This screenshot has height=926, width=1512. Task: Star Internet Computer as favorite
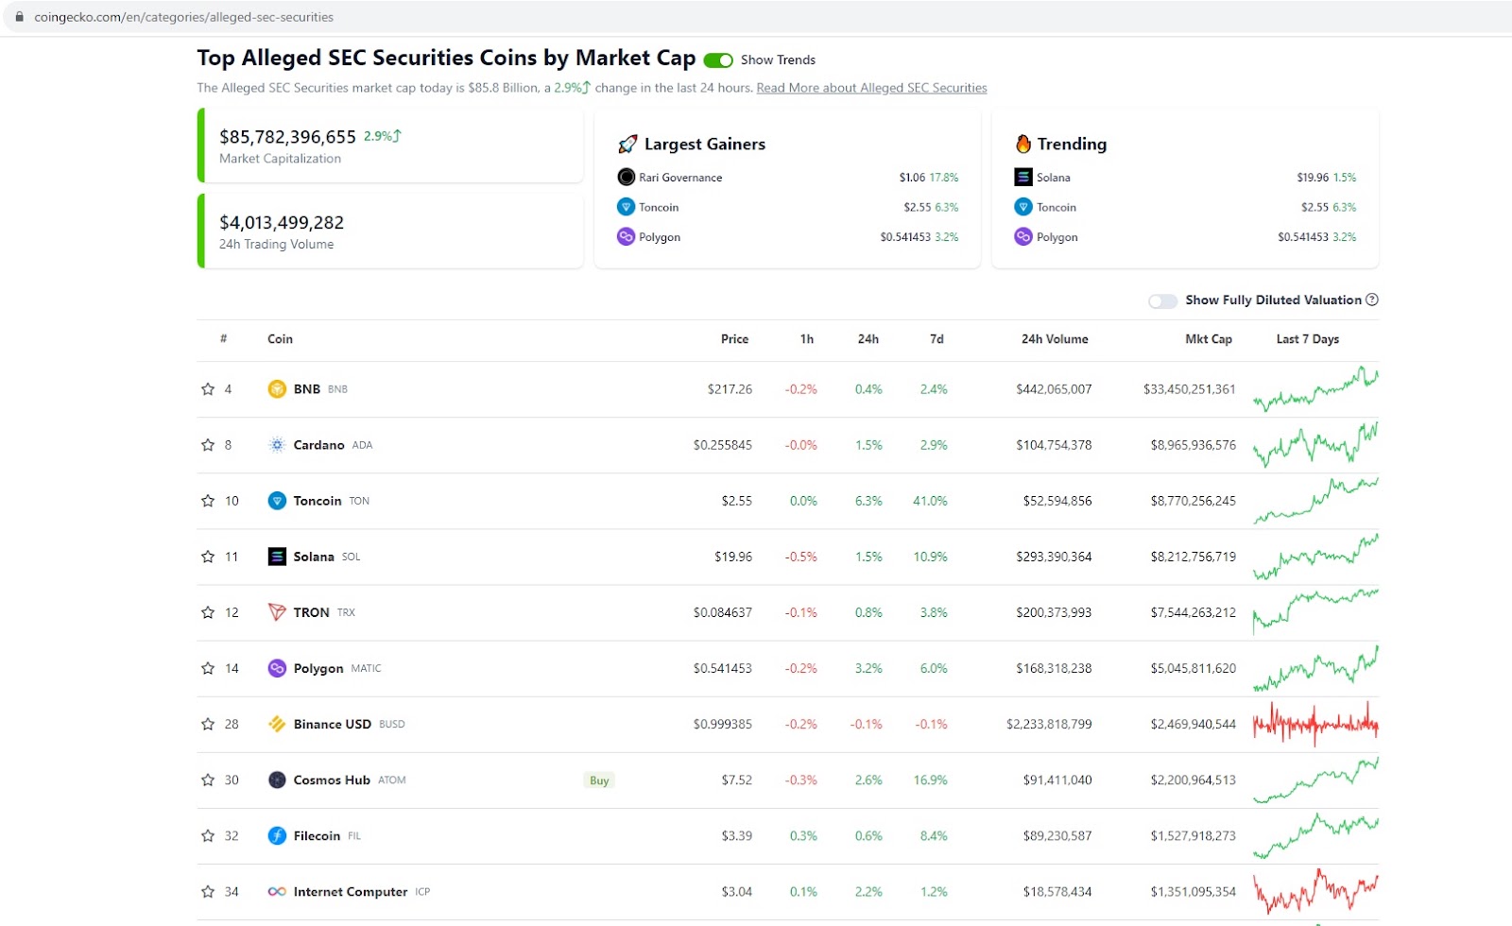tap(208, 891)
